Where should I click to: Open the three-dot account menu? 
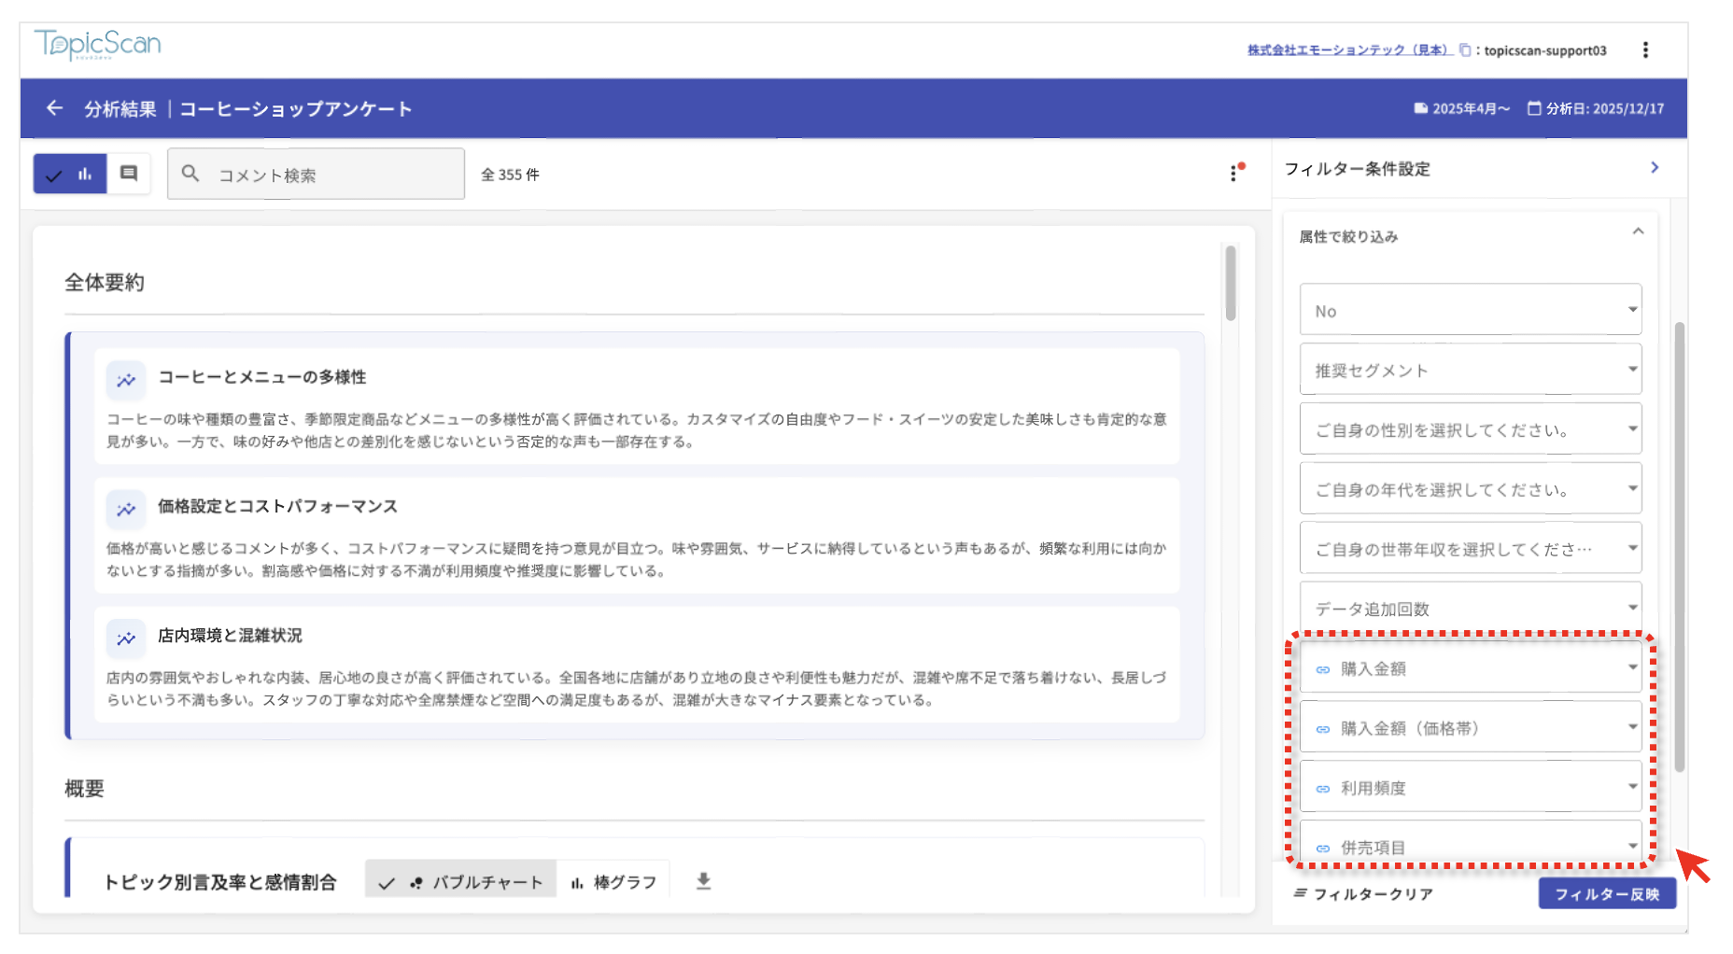click(1645, 50)
